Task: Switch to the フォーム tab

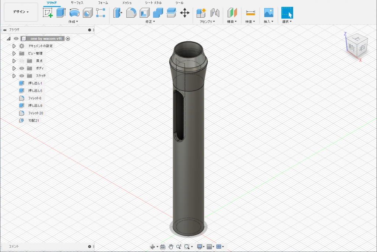Action: click(x=103, y=3)
